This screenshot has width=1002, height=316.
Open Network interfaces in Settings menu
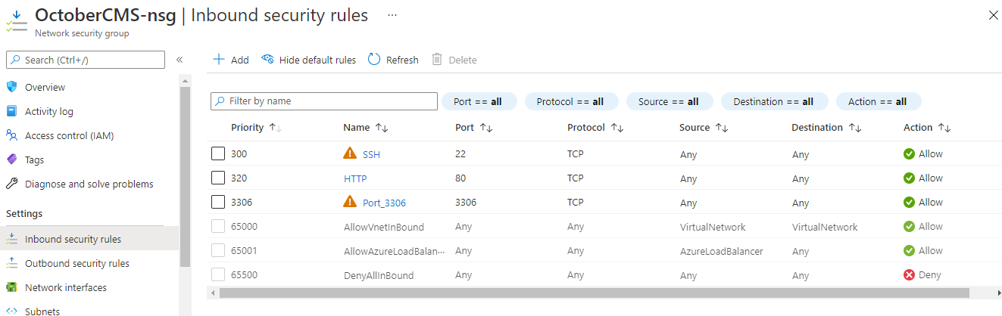pyautogui.click(x=65, y=287)
